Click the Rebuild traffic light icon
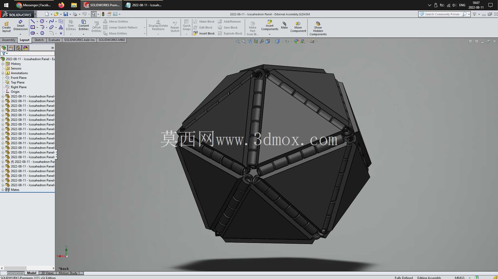Screen dimensions: 498x279 [x=103, y=14]
